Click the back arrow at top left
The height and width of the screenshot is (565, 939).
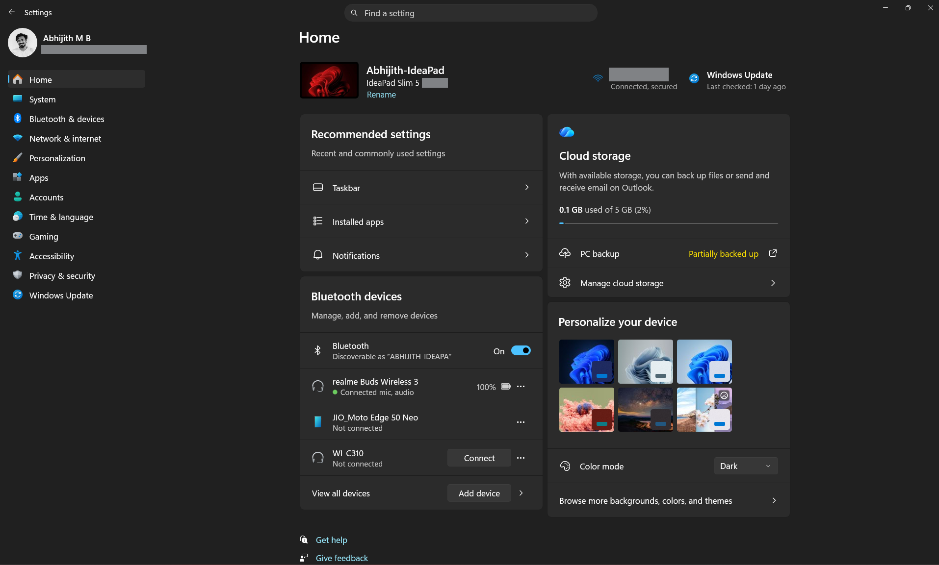pyautogui.click(x=11, y=12)
